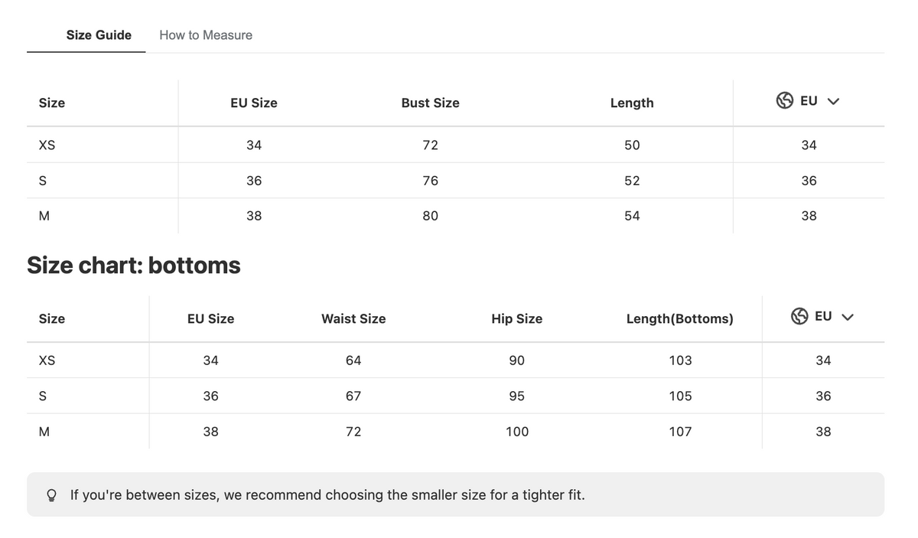Select the Size Guide tab
918x538 pixels.
pos(99,35)
